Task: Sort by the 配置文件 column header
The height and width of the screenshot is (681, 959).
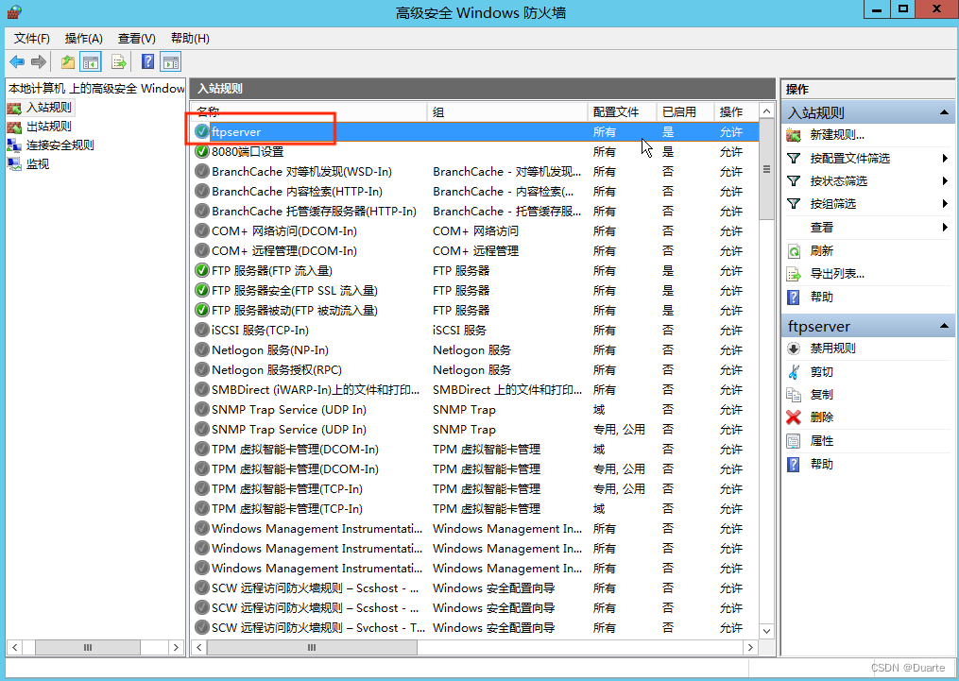Action: coord(622,111)
